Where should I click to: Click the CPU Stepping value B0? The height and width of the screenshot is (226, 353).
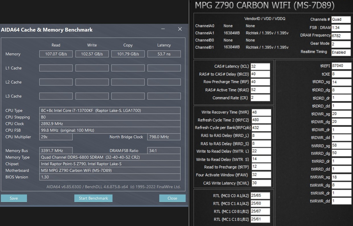(x=110, y=117)
